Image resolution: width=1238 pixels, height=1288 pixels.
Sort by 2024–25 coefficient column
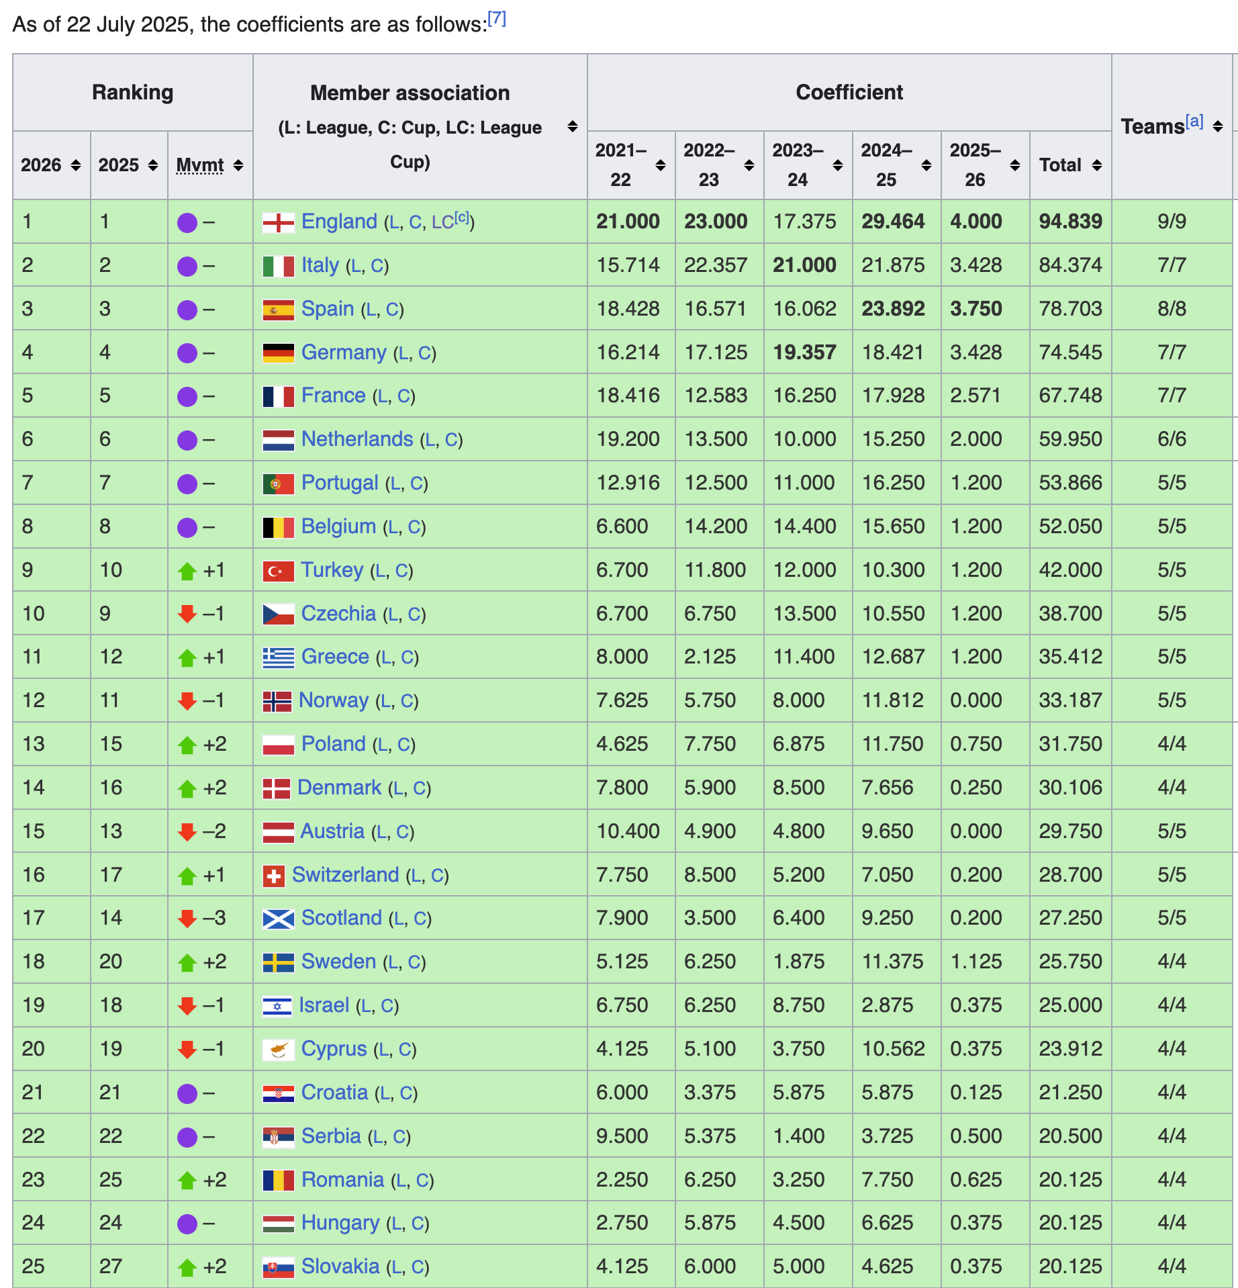point(926,165)
